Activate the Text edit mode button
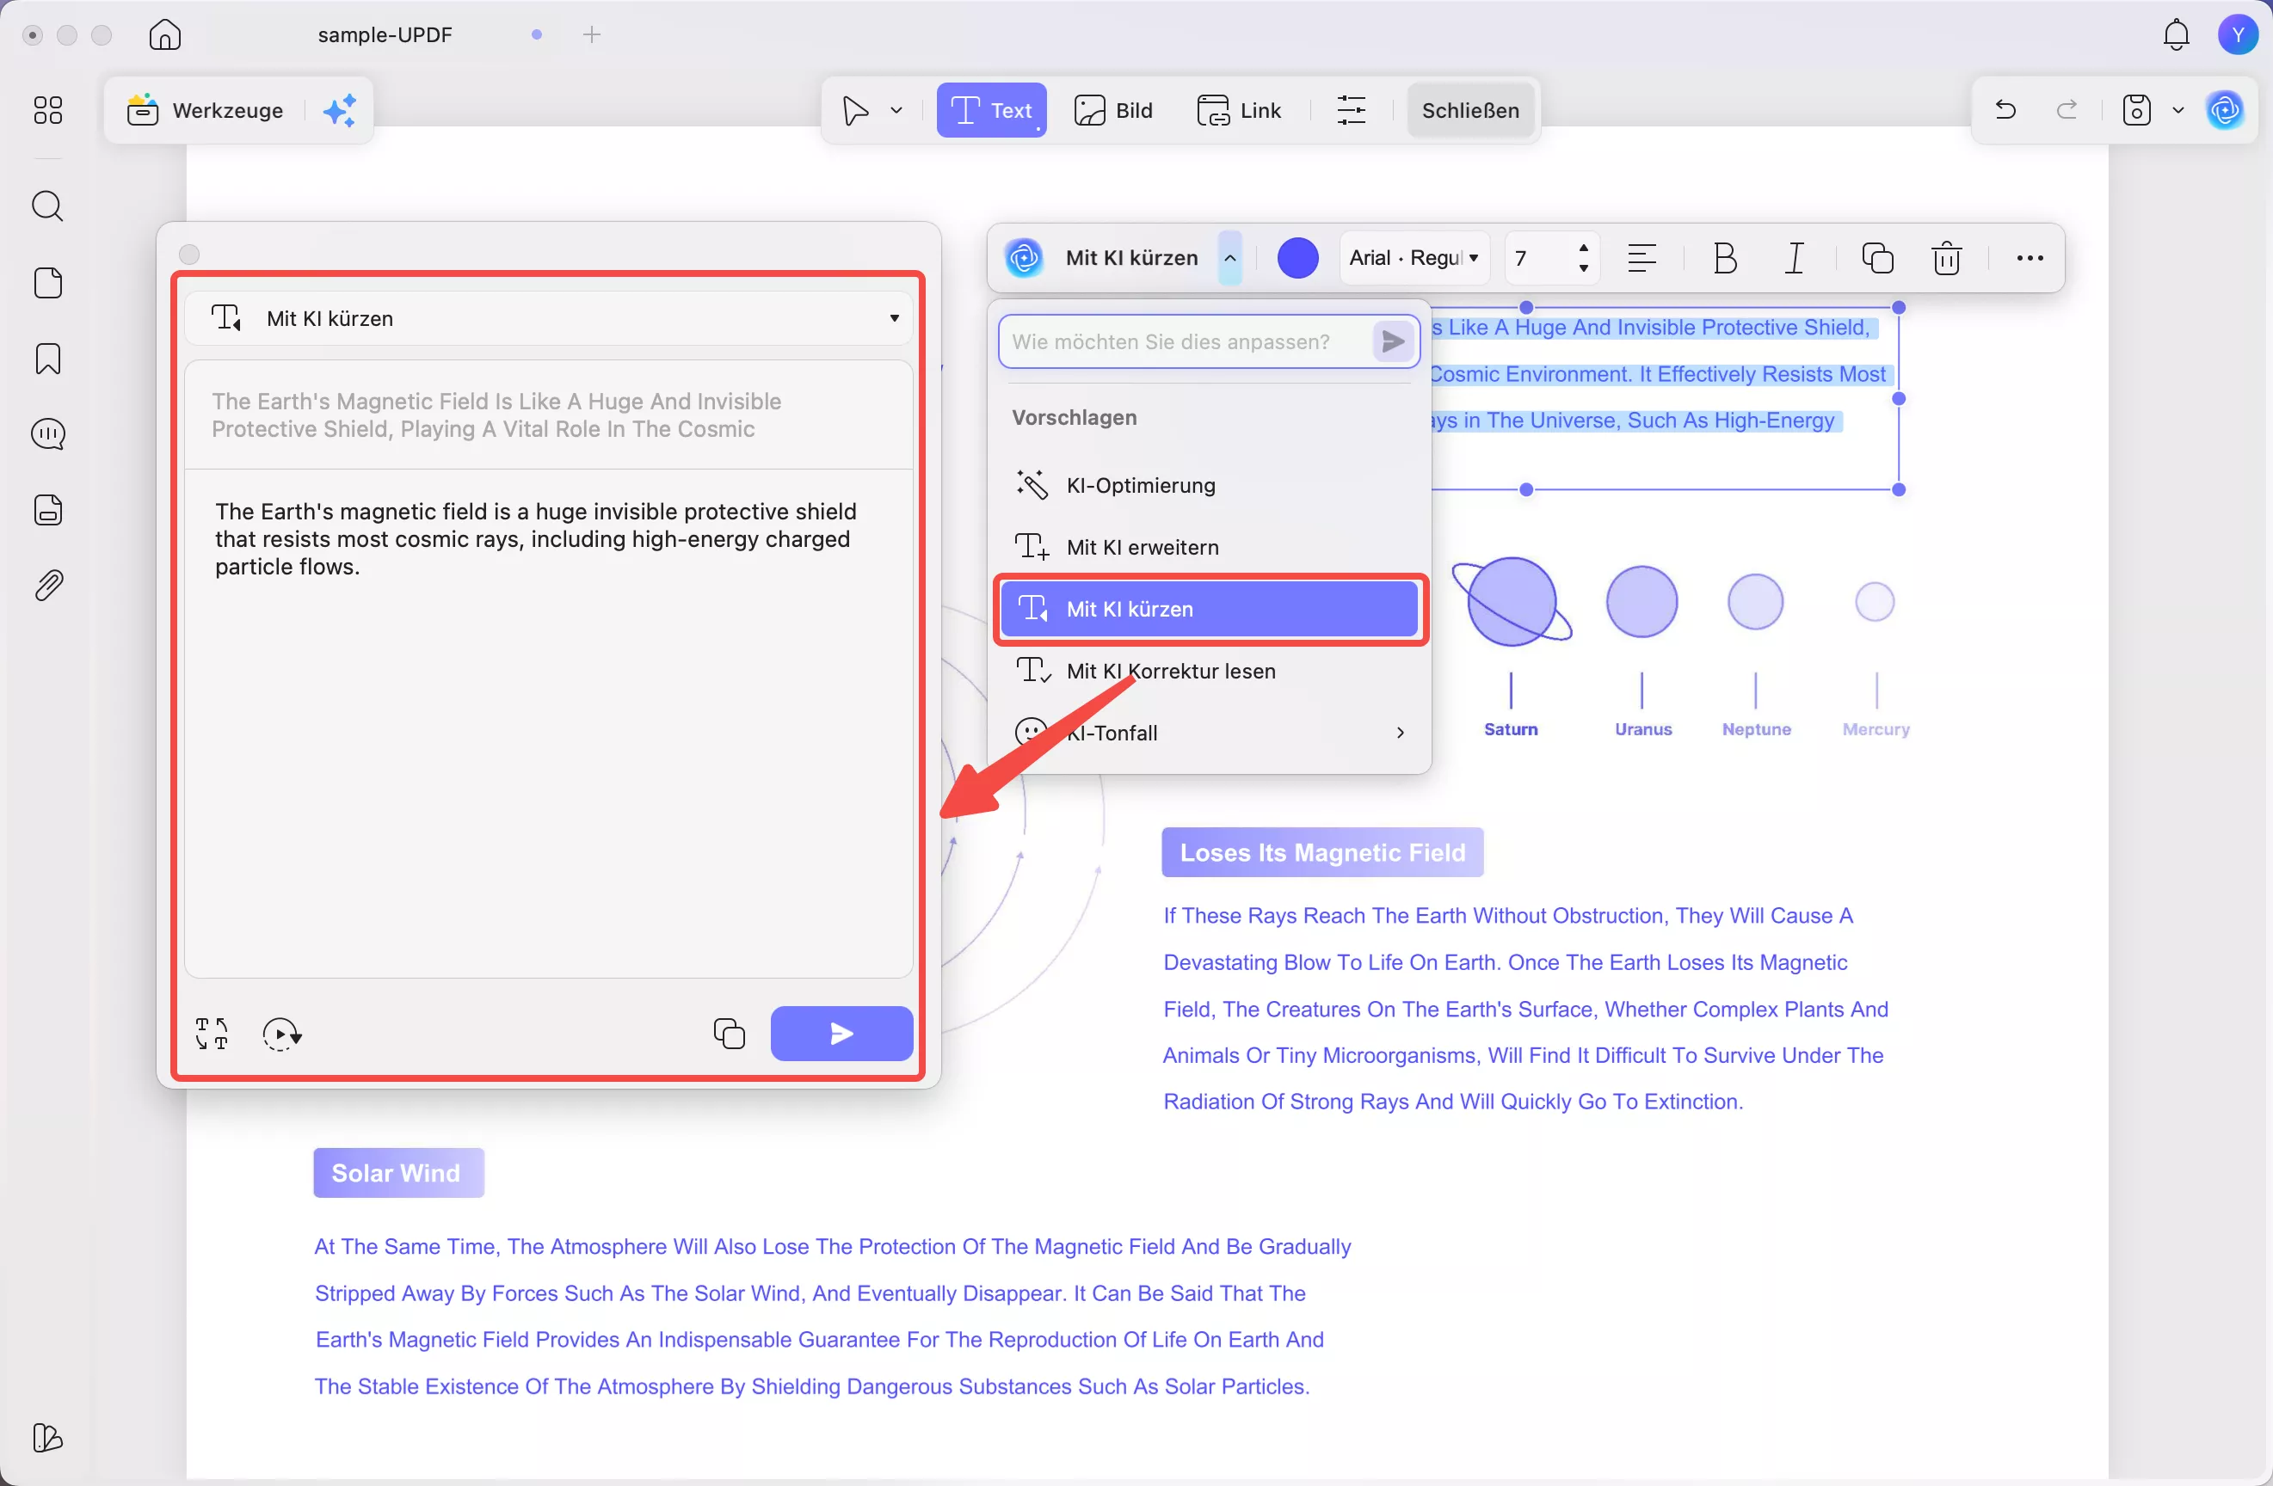2273x1486 pixels. [991, 111]
